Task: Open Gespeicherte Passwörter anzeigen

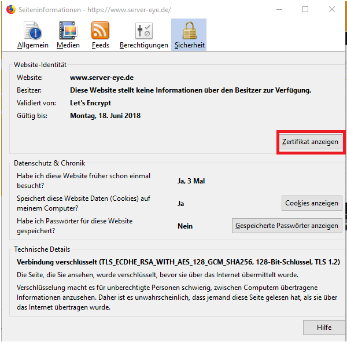Action: point(287,226)
